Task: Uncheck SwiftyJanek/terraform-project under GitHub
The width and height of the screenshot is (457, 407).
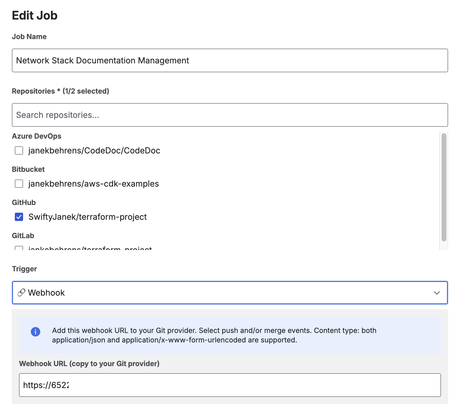Action: pos(19,217)
